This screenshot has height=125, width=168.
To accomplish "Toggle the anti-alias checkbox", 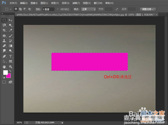I will click(x=57, y=9).
